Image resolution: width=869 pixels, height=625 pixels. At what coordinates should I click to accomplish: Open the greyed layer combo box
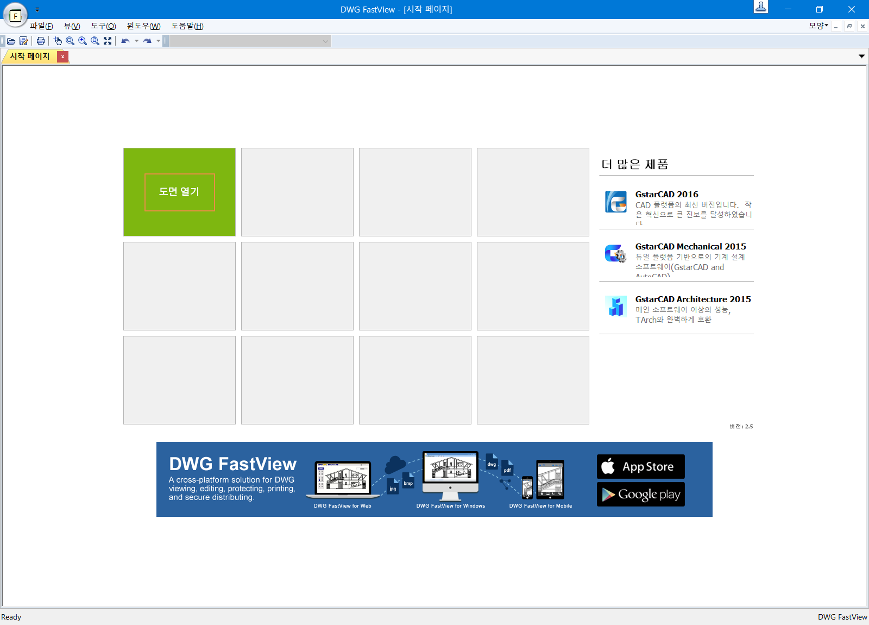point(250,41)
